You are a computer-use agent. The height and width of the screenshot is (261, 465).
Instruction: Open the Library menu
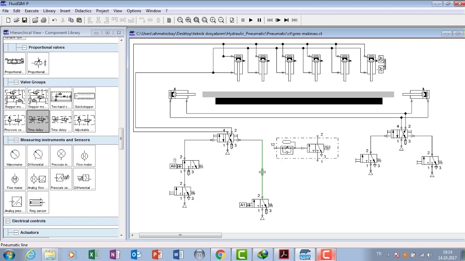tap(49, 11)
